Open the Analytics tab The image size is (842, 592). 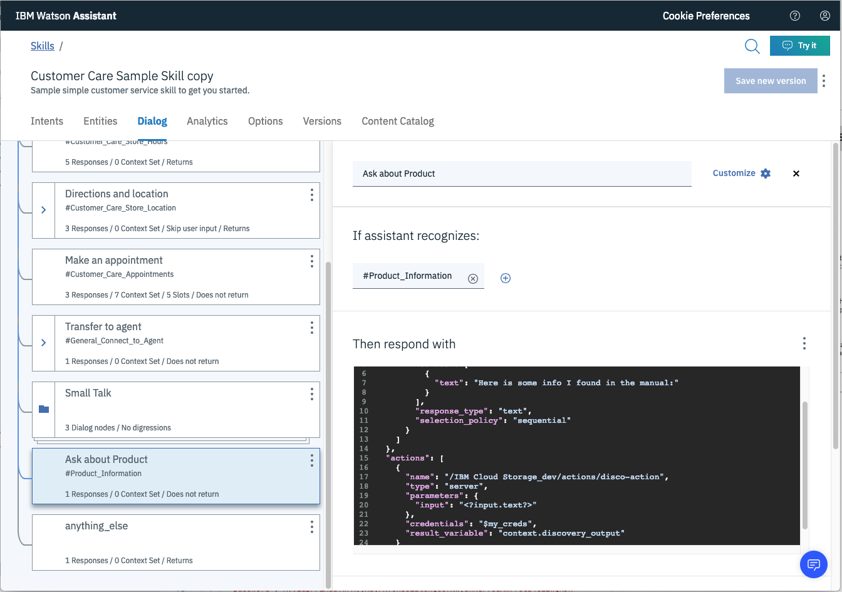coord(207,121)
